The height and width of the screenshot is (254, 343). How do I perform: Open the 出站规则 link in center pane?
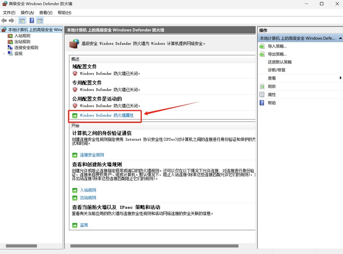coord(88,198)
